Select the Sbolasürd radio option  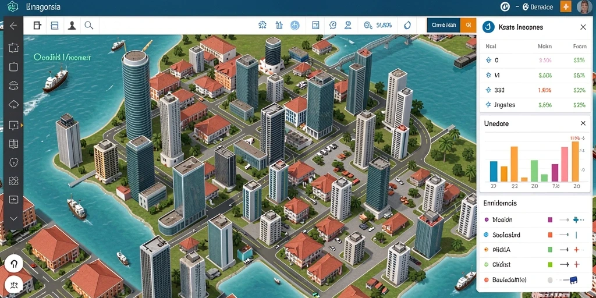(486, 235)
